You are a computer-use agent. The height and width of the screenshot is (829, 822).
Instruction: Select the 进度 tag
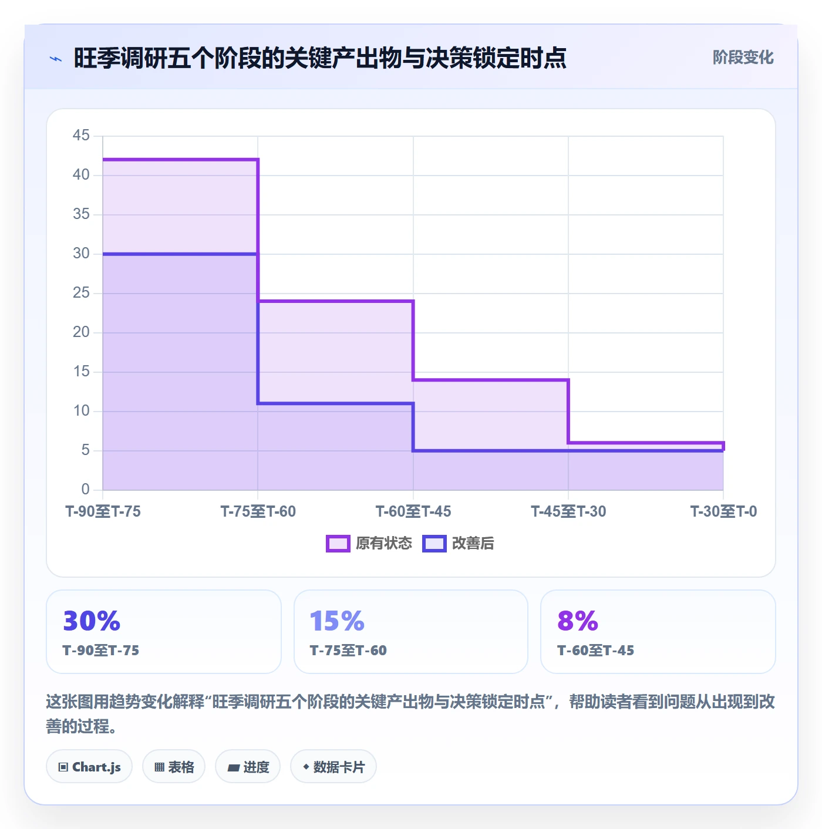tap(248, 766)
